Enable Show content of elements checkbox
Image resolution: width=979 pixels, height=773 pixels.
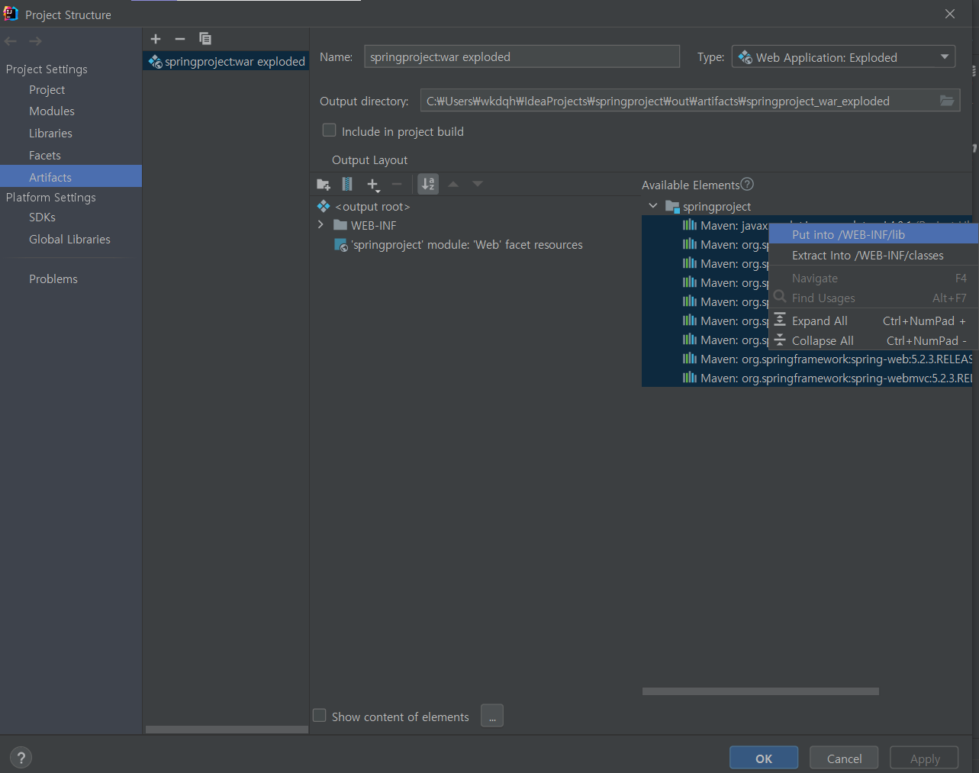coord(320,716)
